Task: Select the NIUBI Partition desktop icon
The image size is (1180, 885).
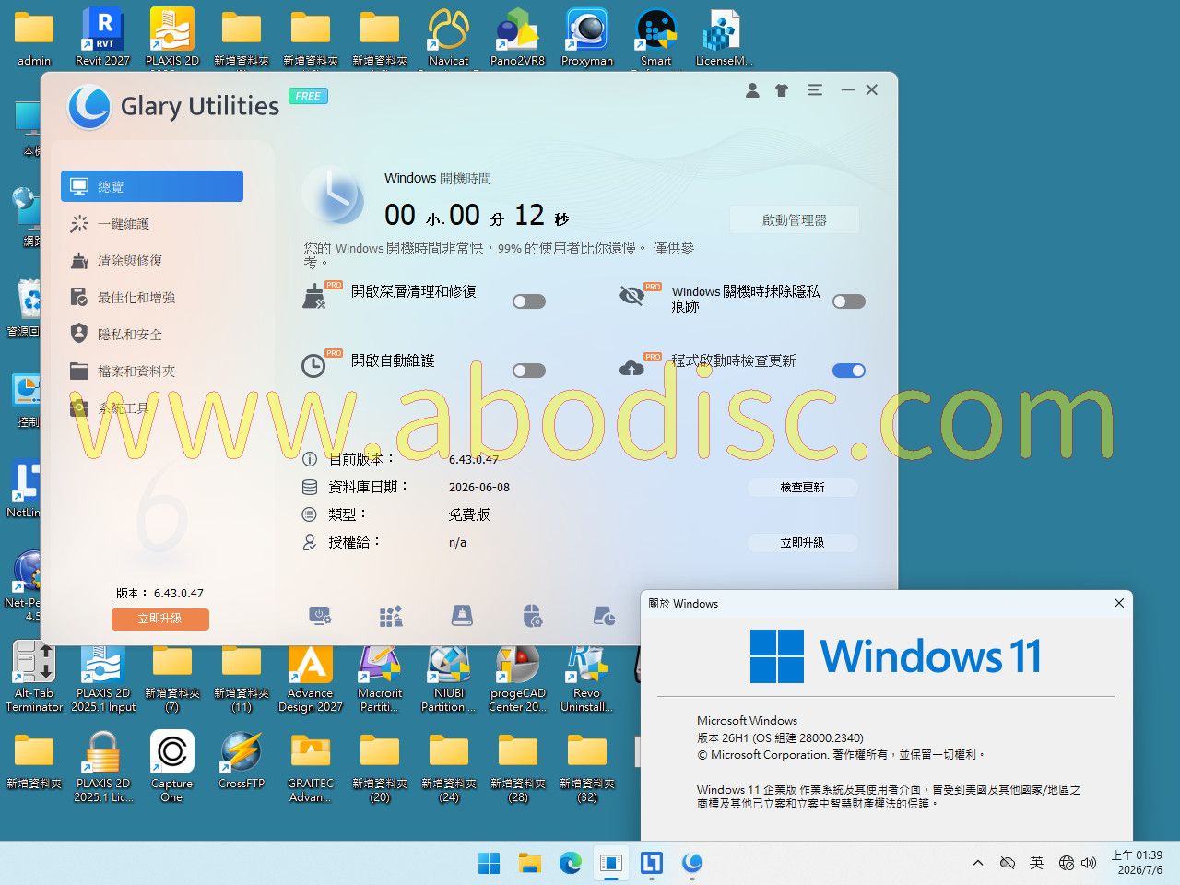Action: click(x=449, y=676)
